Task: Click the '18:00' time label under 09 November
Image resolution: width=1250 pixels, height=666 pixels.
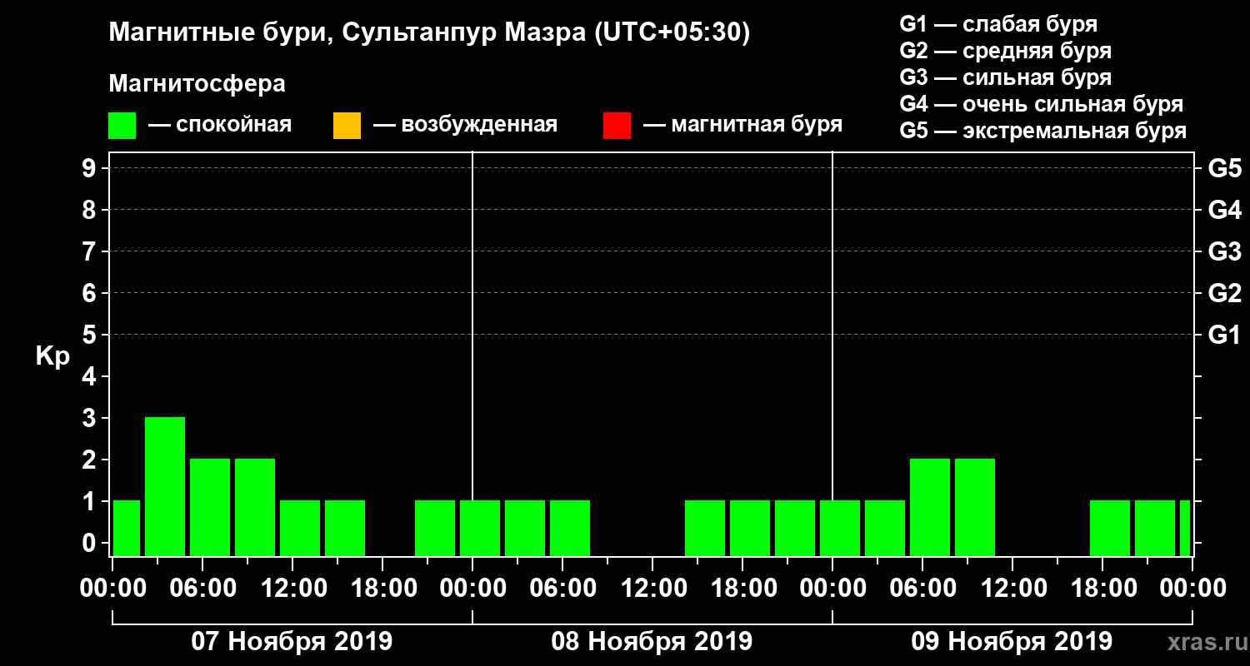Action: 1102,589
